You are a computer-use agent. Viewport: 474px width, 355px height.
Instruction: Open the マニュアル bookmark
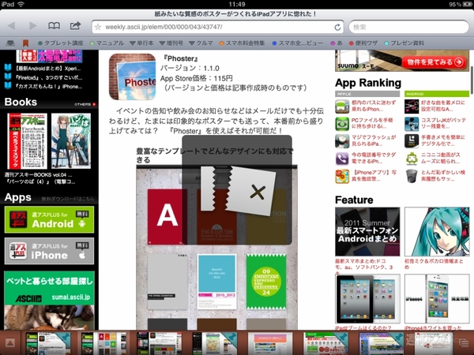[107, 43]
